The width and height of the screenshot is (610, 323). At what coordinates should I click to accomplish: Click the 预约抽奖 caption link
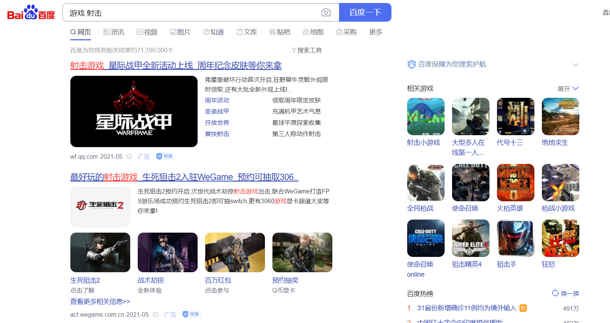[286, 280]
